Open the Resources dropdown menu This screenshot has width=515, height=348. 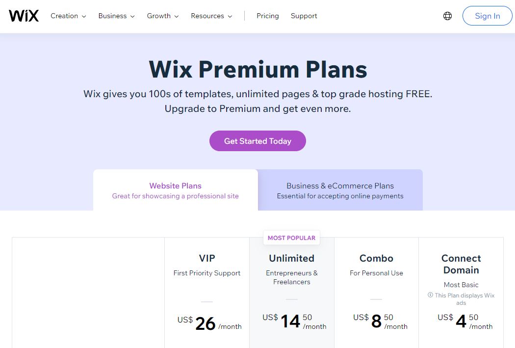211,16
